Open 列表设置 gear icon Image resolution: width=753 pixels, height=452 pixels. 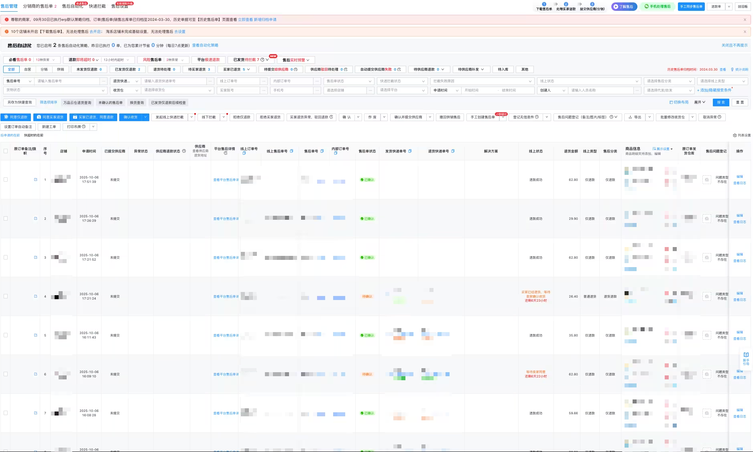(735, 136)
